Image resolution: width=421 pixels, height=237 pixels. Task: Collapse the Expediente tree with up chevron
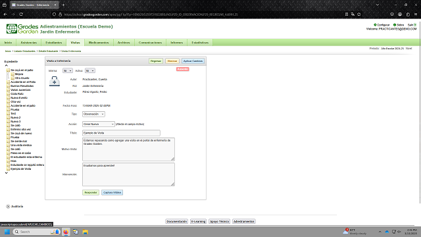point(6,65)
